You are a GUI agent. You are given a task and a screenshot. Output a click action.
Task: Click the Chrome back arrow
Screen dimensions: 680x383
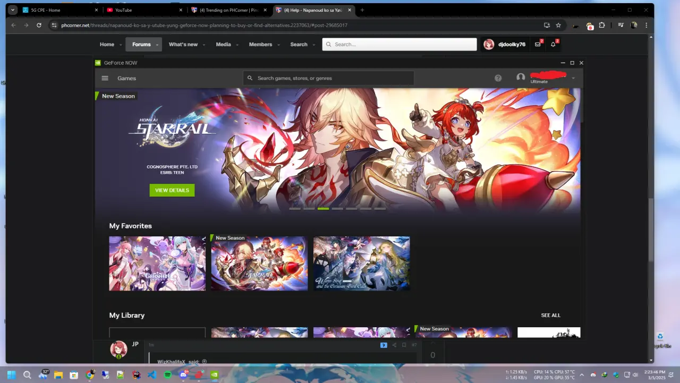(13, 25)
